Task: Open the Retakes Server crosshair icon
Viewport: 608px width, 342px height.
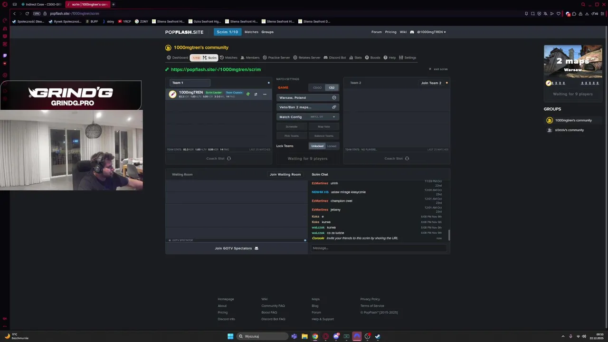Action: [x=295, y=57]
